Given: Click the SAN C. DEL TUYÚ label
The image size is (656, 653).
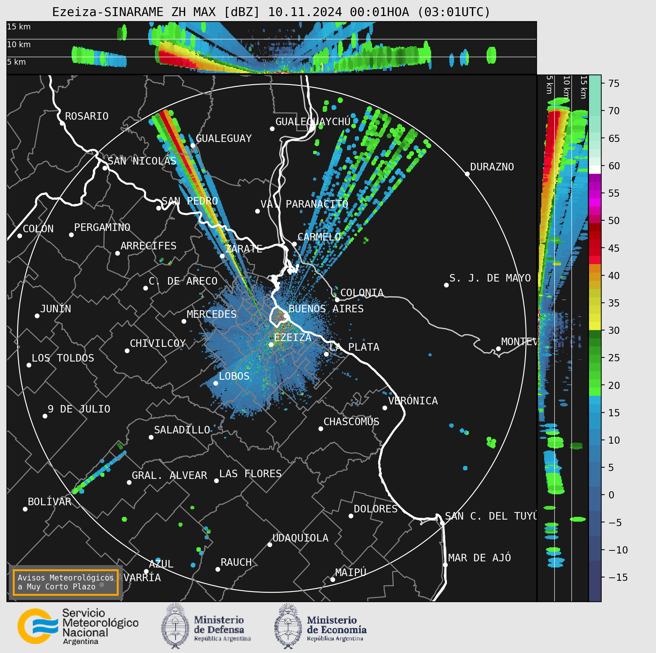Looking at the screenshot, I should [x=491, y=516].
